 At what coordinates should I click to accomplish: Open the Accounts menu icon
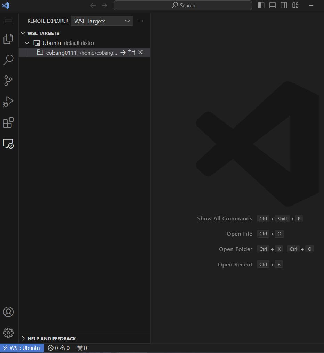[x=8, y=312]
